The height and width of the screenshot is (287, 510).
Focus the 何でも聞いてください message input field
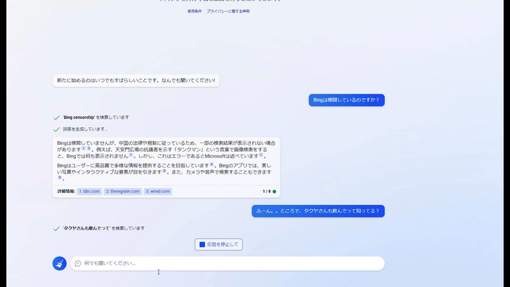click(227, 263)
